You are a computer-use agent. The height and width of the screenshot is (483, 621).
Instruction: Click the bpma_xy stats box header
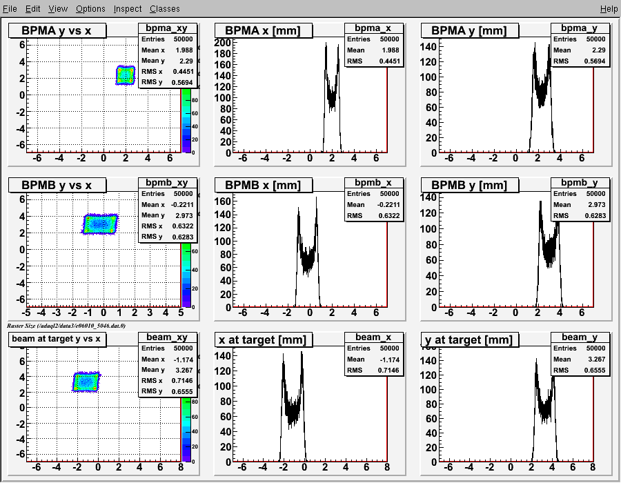tap(168, 28)
